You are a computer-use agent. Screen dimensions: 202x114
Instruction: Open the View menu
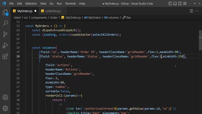43,3
